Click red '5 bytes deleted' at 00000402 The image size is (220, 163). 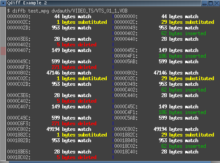point(77,45)
